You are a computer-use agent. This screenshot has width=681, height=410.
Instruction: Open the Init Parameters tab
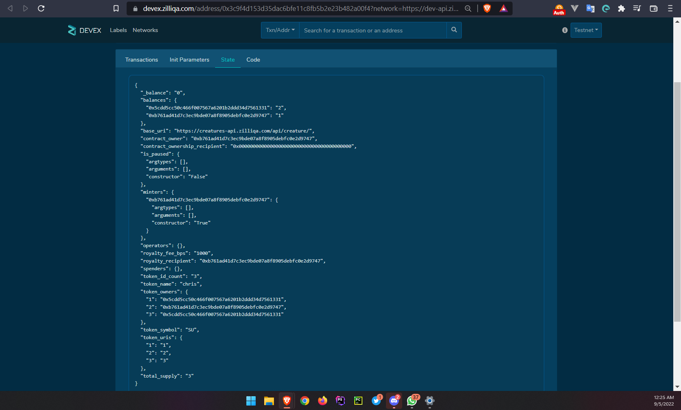[x=189, y=60]
